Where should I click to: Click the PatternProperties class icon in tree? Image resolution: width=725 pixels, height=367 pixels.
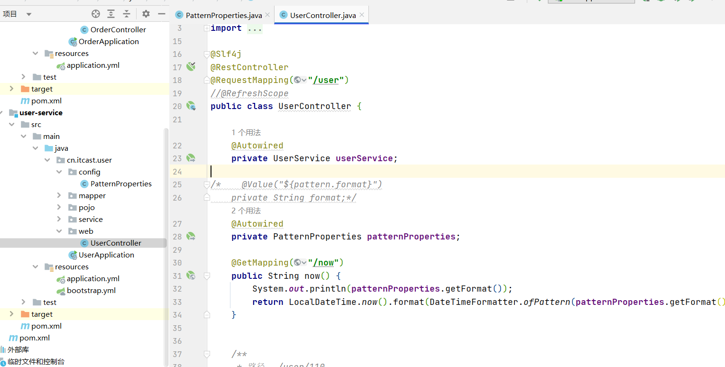click(x=84, y=184)
